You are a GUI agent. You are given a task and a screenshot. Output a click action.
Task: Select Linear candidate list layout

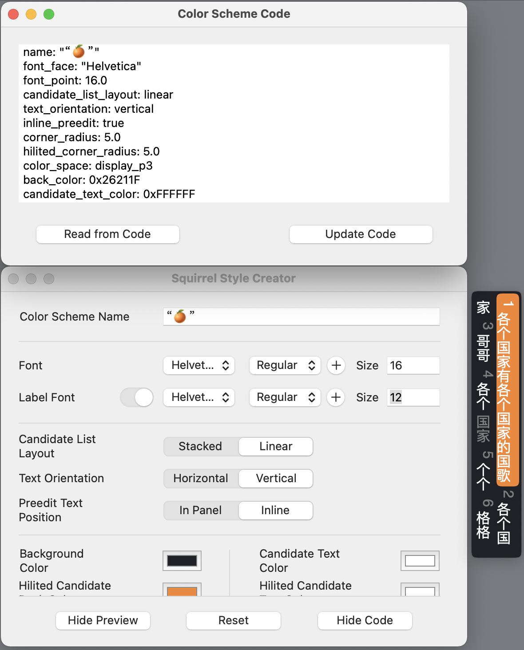coord(276,447)
